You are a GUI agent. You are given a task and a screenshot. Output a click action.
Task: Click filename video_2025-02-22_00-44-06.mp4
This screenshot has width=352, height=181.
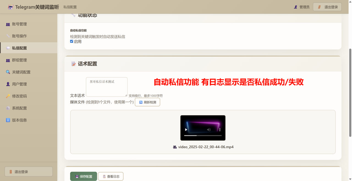[206, 147]
